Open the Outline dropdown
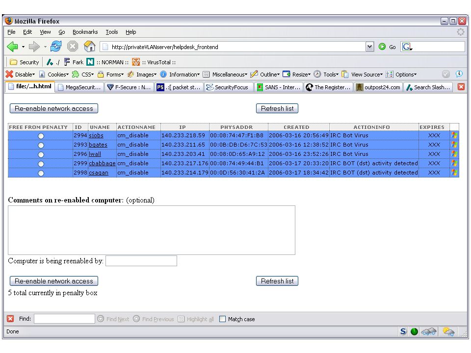The image size is (471, 353). coord(265,74)
